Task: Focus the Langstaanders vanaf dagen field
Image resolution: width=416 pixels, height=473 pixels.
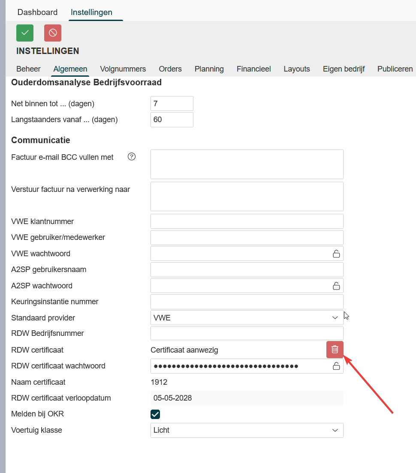Action: pyautogui.click(x=172, y=120)
